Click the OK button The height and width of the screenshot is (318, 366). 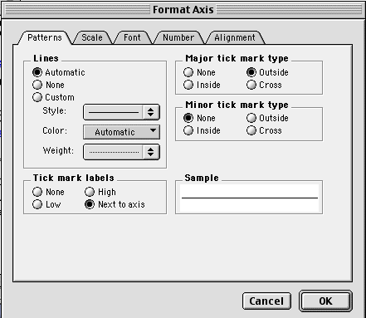pyautogui.click(x=325, y=301)
